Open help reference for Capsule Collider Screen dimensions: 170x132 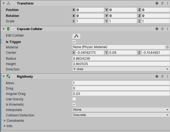[x=157, y=29]
